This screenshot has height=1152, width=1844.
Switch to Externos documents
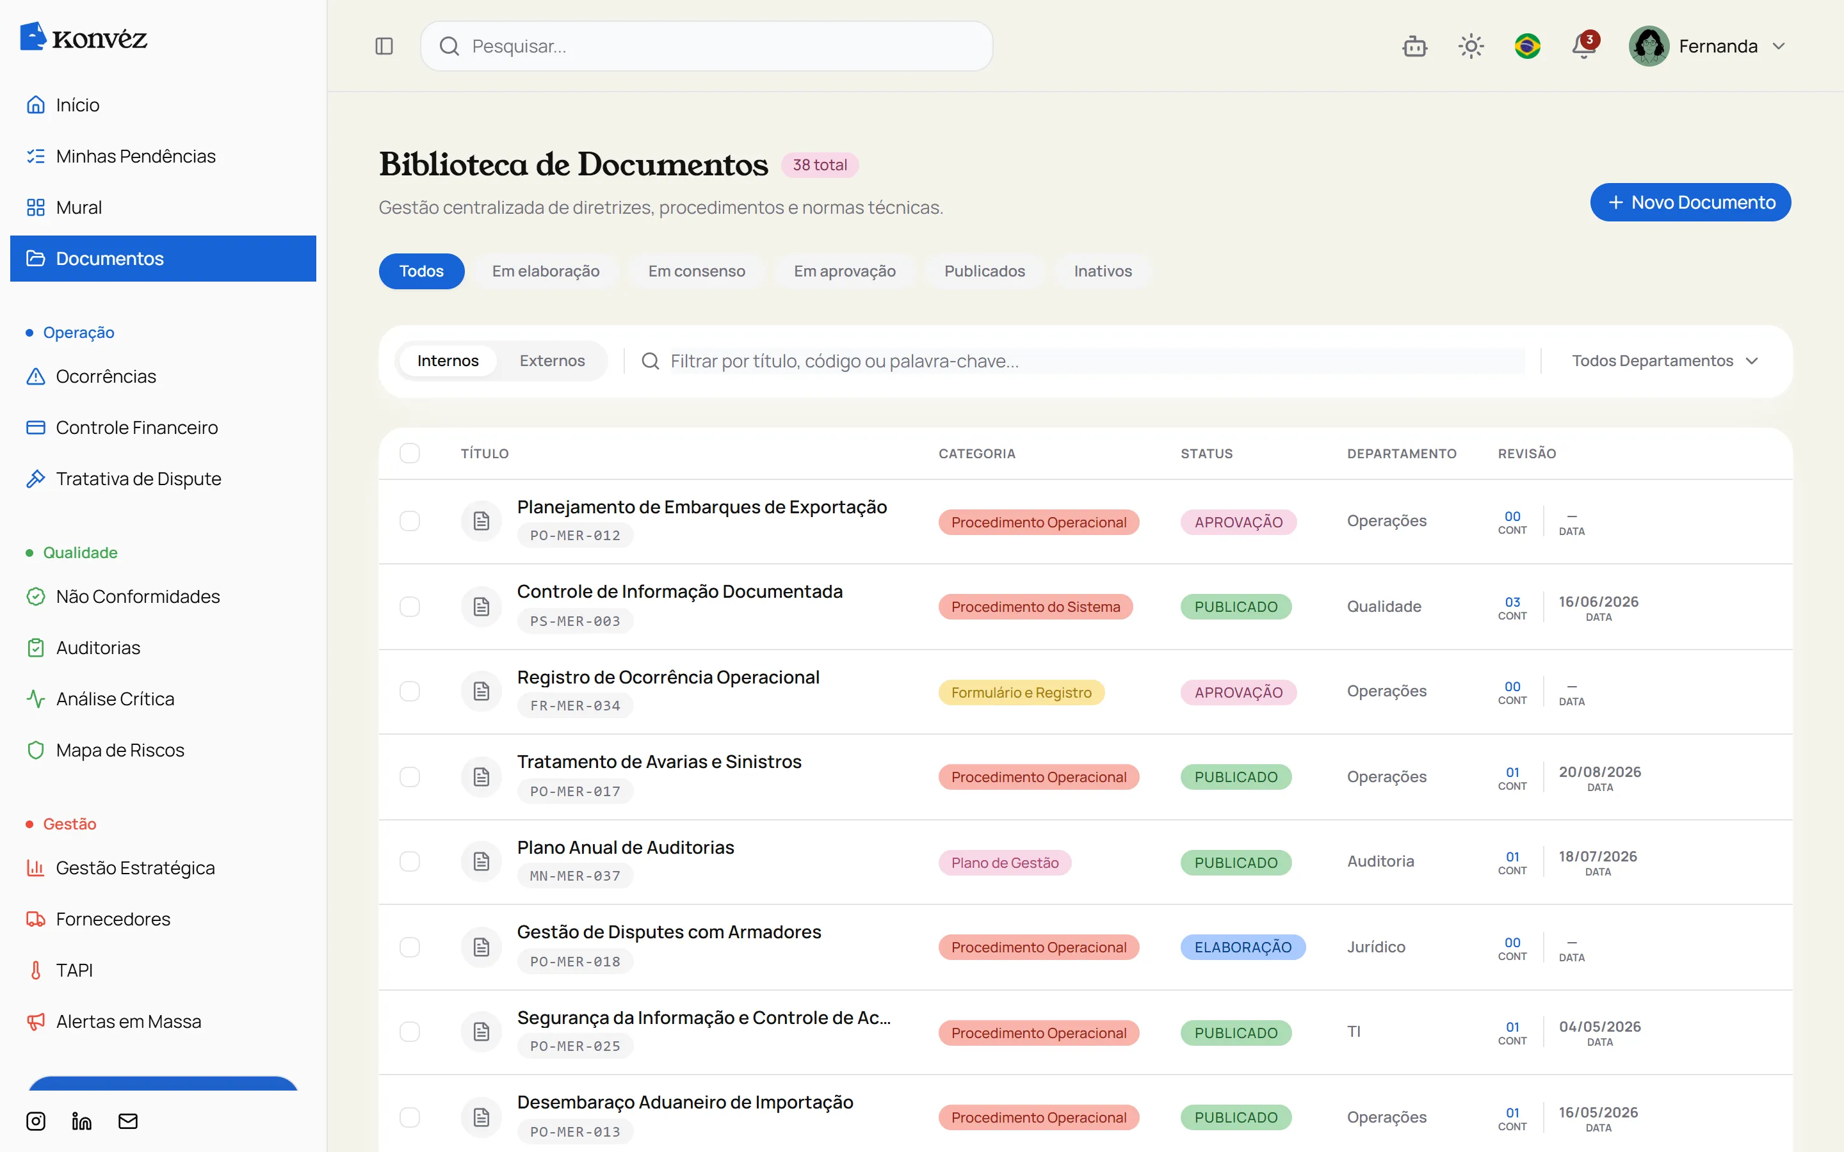552,360
